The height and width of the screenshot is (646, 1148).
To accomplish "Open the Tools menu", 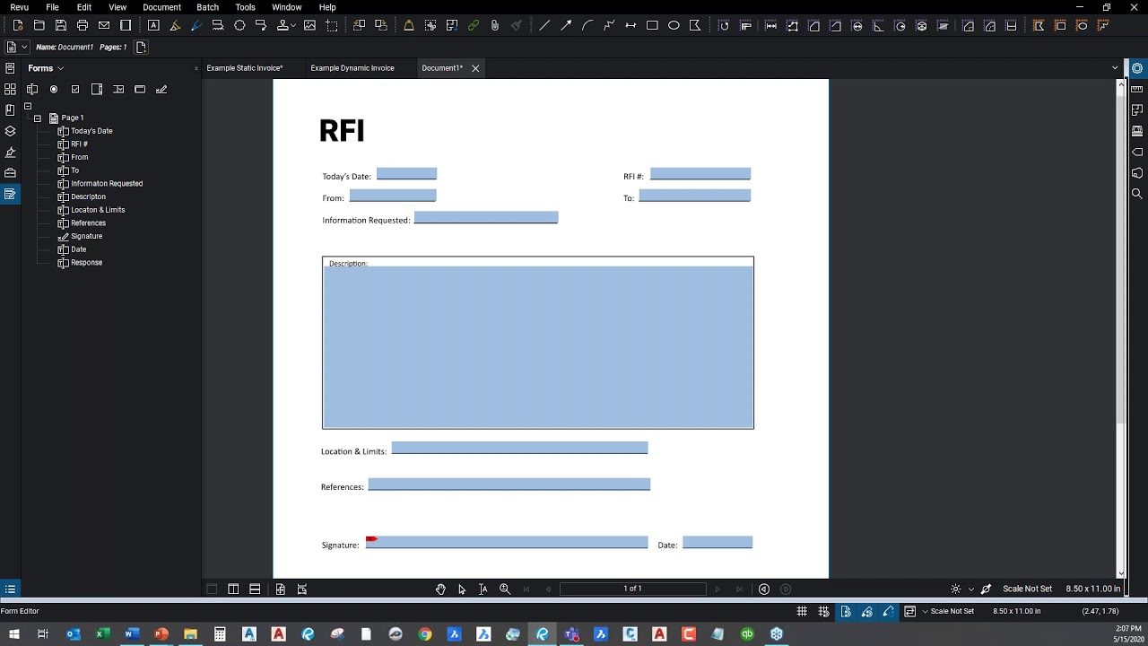I will pos(245,7).
